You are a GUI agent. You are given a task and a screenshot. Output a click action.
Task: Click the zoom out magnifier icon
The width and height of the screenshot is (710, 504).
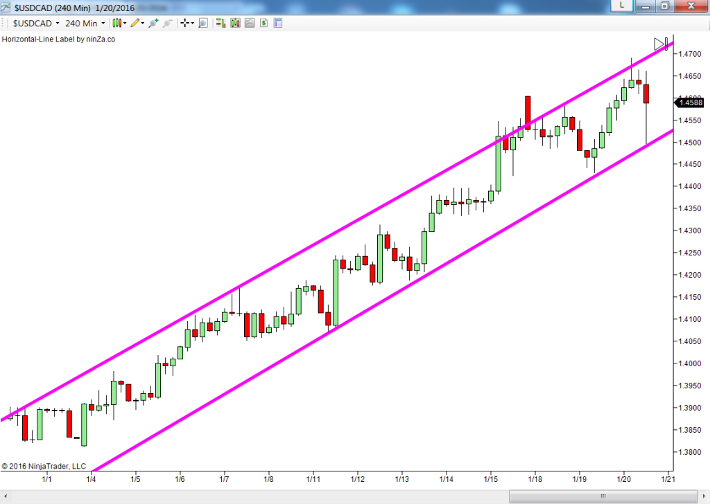[x=168, y=23]
